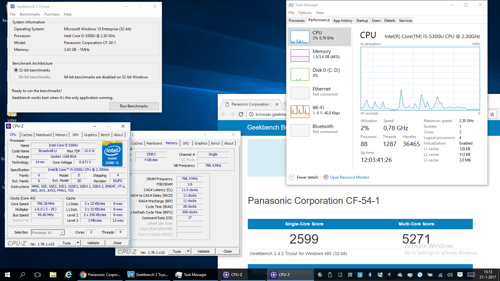The image size is (500, 281).
Task: Open taskbar search magnifier
Action: coord(22,275)
